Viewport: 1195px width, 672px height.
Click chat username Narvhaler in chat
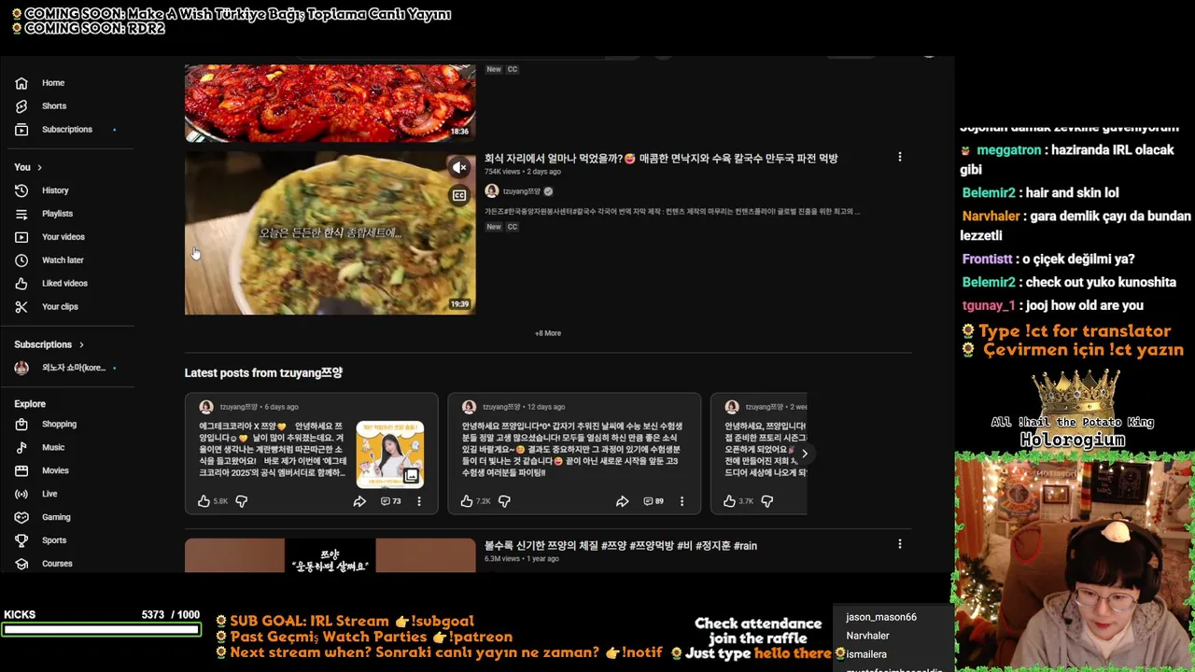991,217
